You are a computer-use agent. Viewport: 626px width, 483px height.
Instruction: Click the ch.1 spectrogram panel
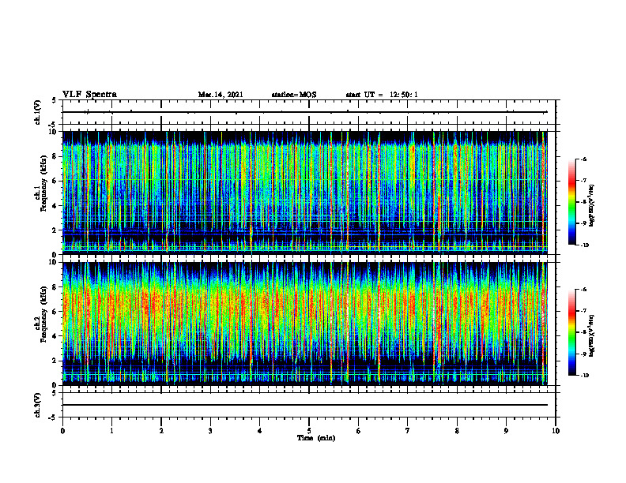click(x=305, y=193)
